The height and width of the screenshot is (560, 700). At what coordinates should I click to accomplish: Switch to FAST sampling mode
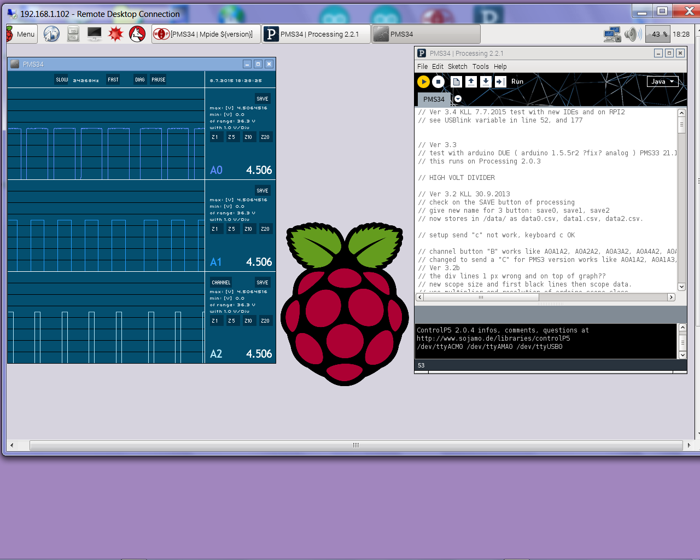click(113, 80)
